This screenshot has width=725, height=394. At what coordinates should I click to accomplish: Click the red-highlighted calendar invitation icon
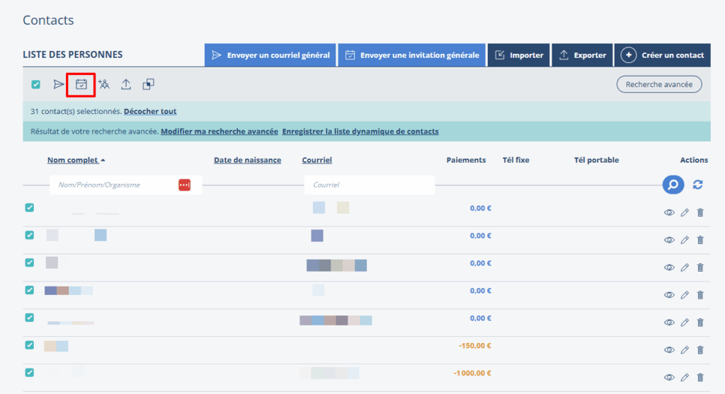pyautogui.click(x=81, y=85)
